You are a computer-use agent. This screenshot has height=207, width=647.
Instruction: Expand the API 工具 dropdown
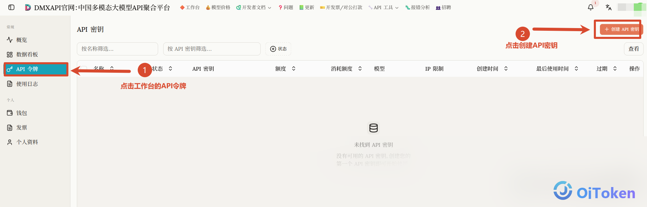[383, 7]
